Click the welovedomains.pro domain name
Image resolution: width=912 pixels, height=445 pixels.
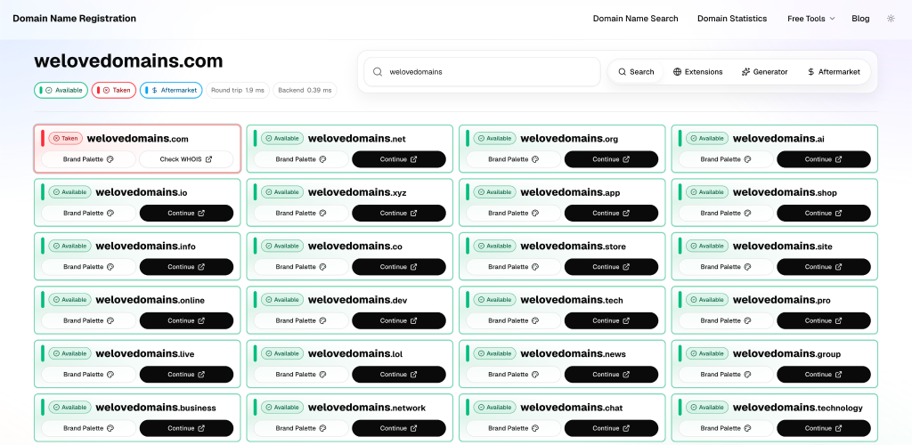click(x=782, y=300)
